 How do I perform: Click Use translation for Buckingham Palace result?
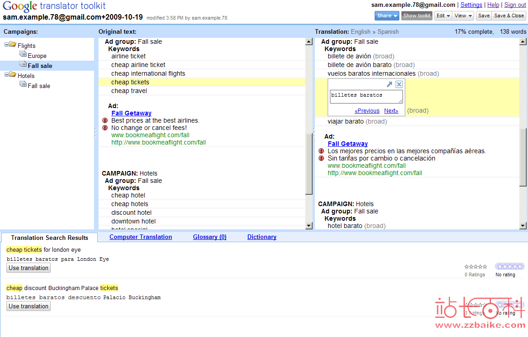pyautogui.click(x=29, y=306)
